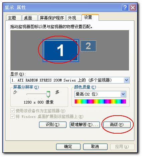Click the 最高(32 位) combo box
The width and height of the screenshot is (142, 157).
click(100, 94)
